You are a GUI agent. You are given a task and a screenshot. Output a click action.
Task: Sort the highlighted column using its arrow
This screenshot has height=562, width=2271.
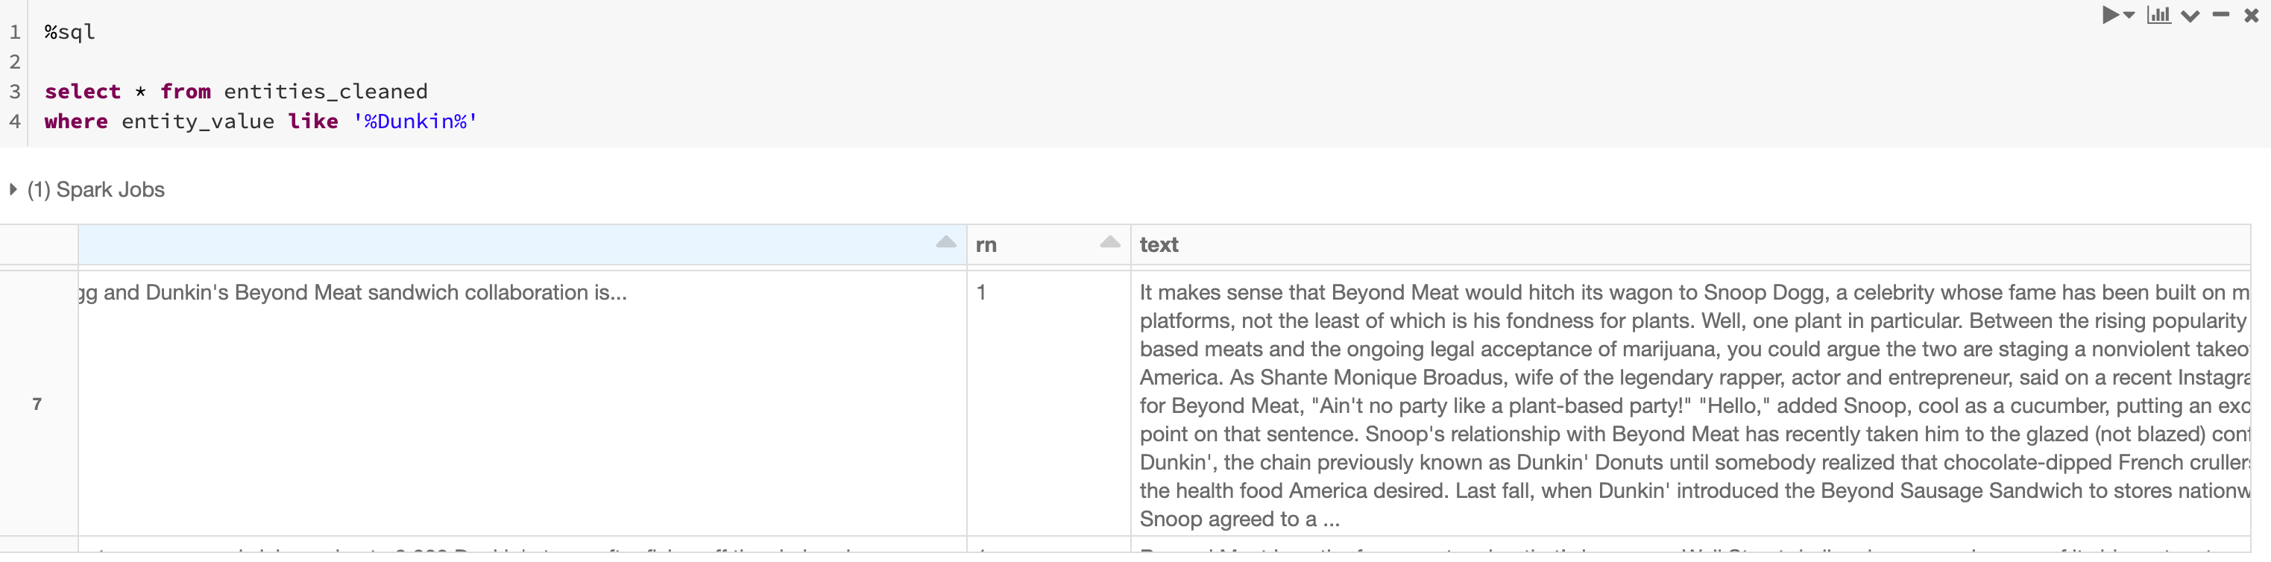click(x=946, y=242)
